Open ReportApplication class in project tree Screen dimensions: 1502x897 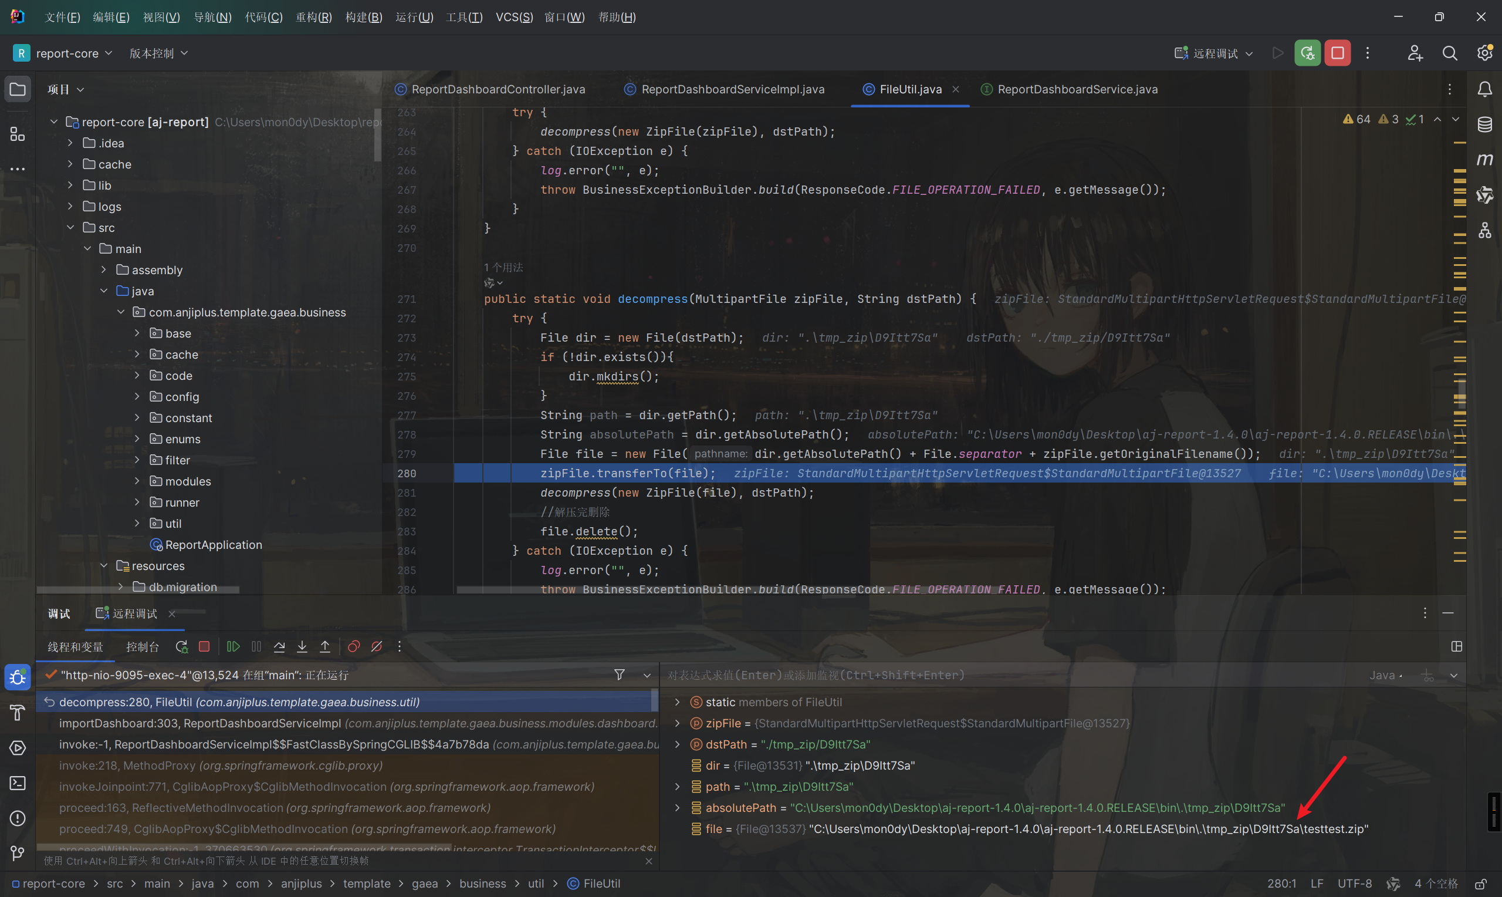coord(214,545)
